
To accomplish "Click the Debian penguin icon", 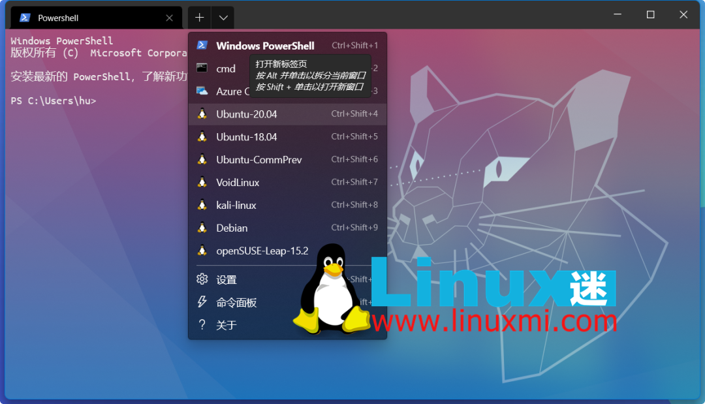I will click(x=202, y=227).
